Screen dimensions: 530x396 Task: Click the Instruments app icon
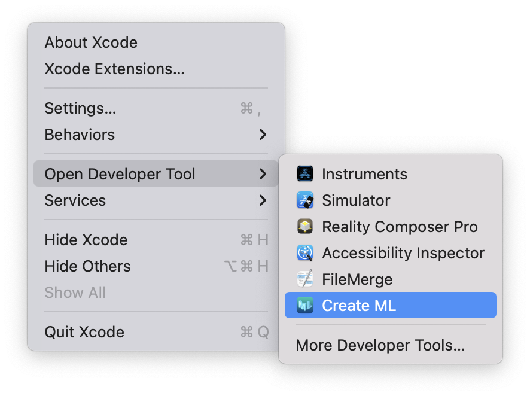point(305,174)
